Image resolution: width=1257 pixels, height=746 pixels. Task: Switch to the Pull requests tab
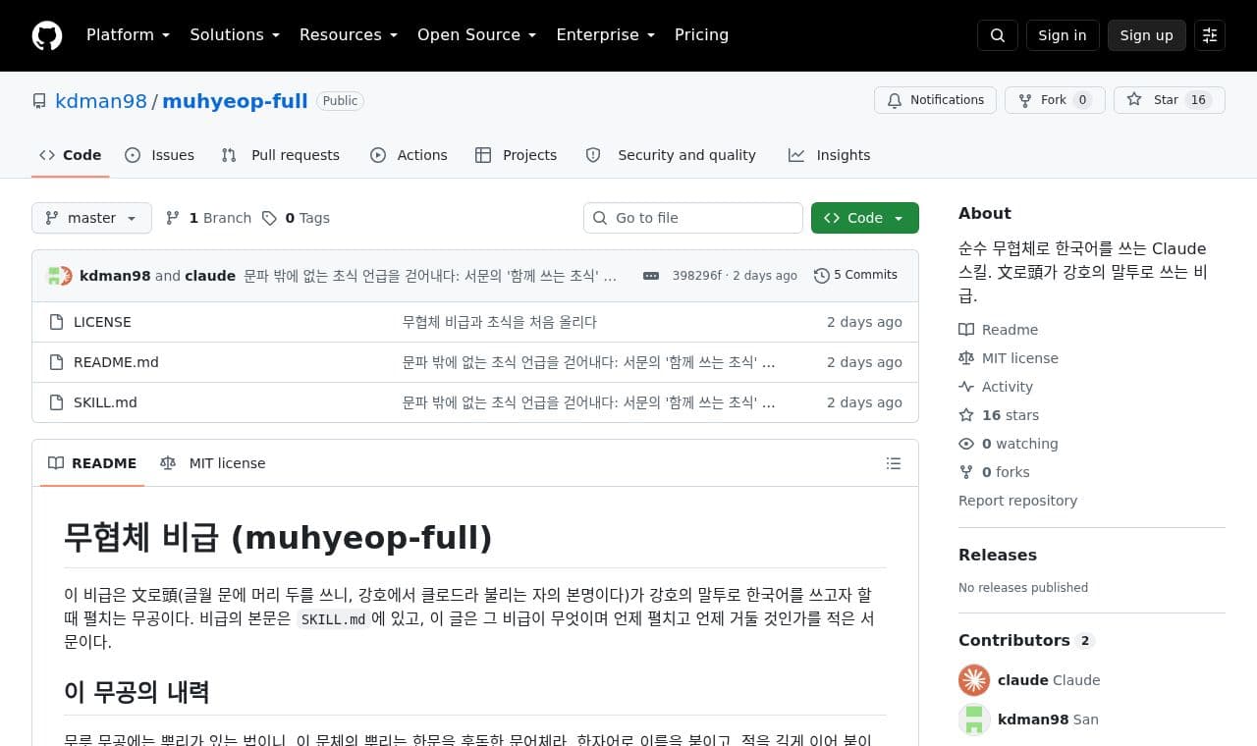click(281, 155)
